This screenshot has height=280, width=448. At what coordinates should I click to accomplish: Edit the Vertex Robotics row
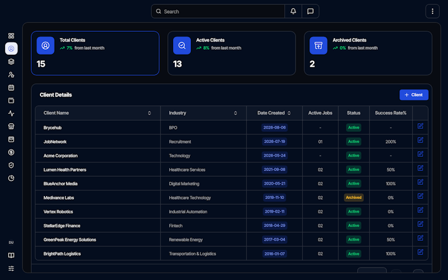pyautogui.click(x=420, y=210)
